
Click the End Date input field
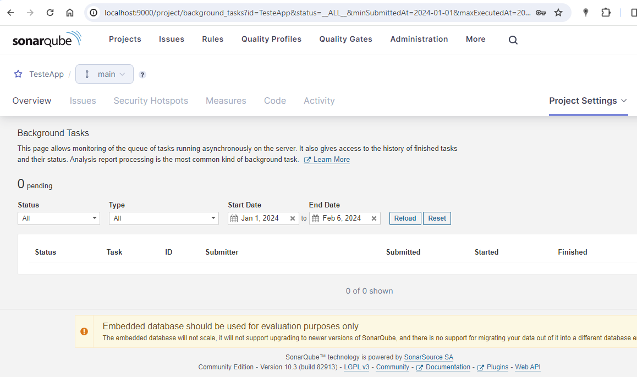pyautogui.click(x=344, y=218)
